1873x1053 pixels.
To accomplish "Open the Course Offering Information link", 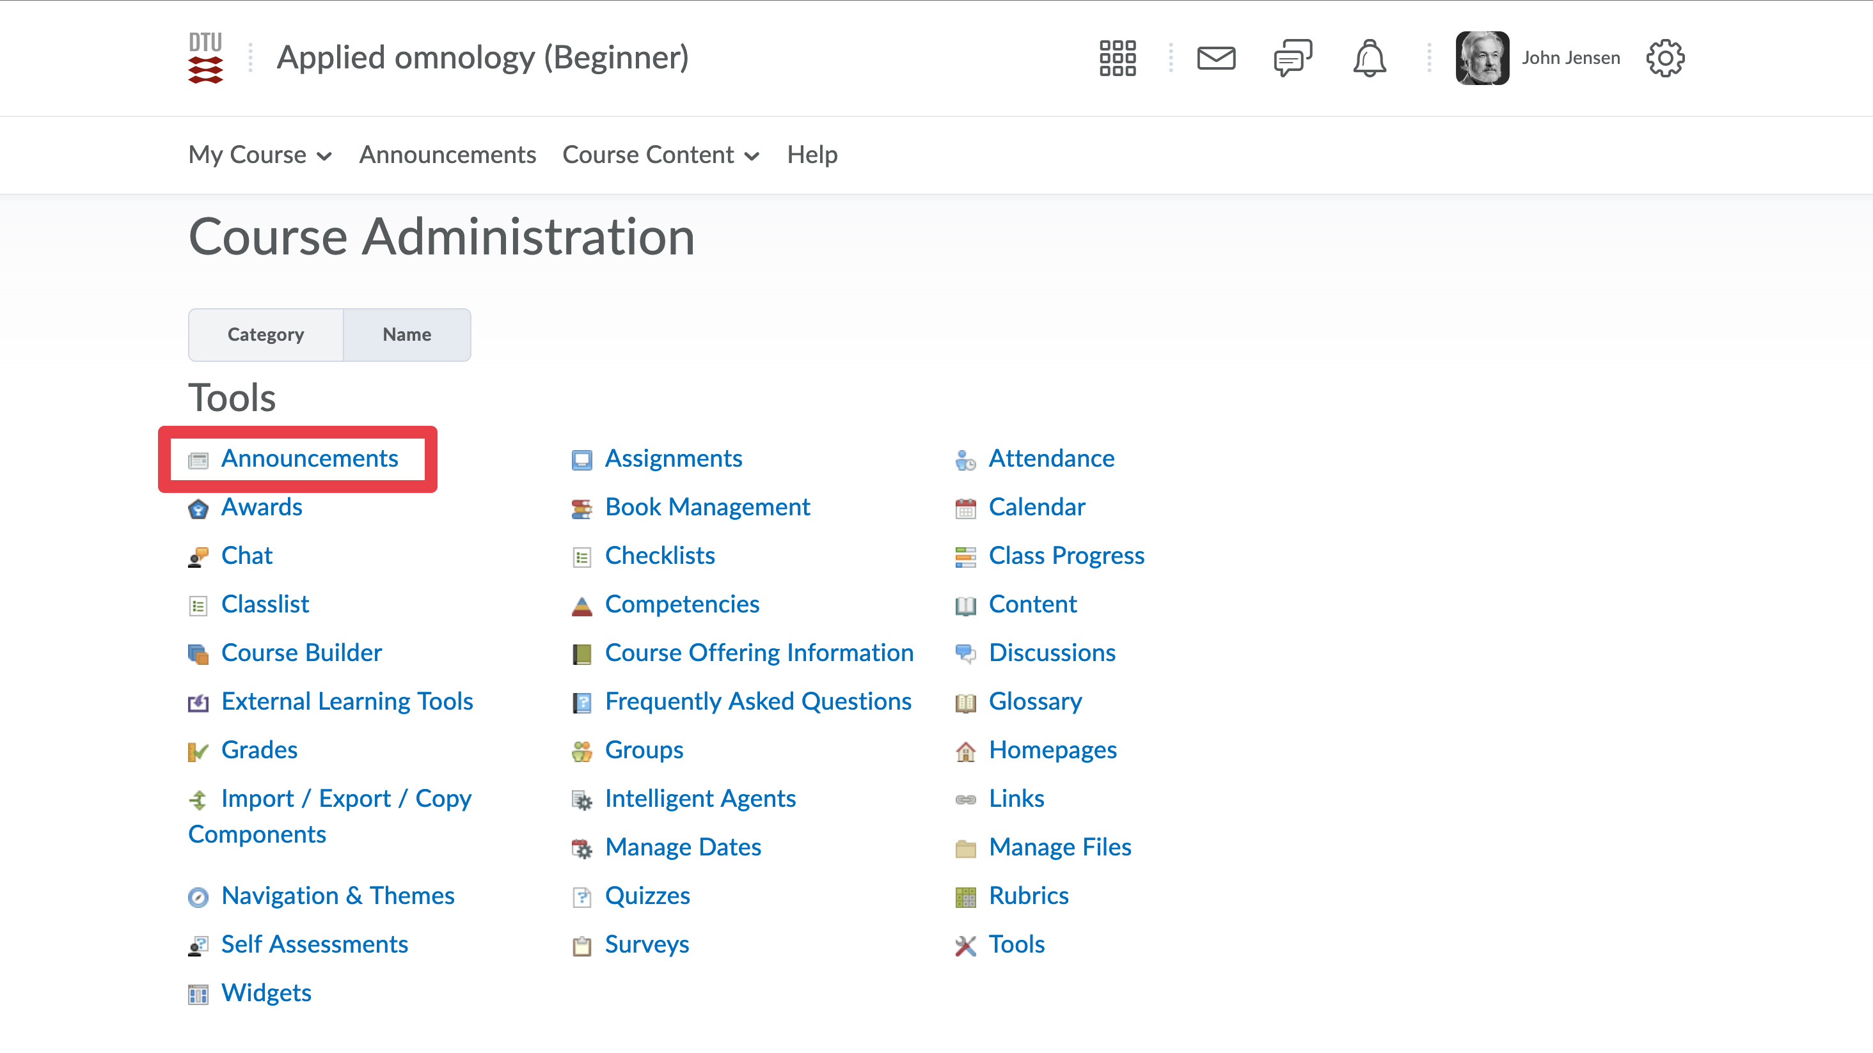I will [759, 653].
